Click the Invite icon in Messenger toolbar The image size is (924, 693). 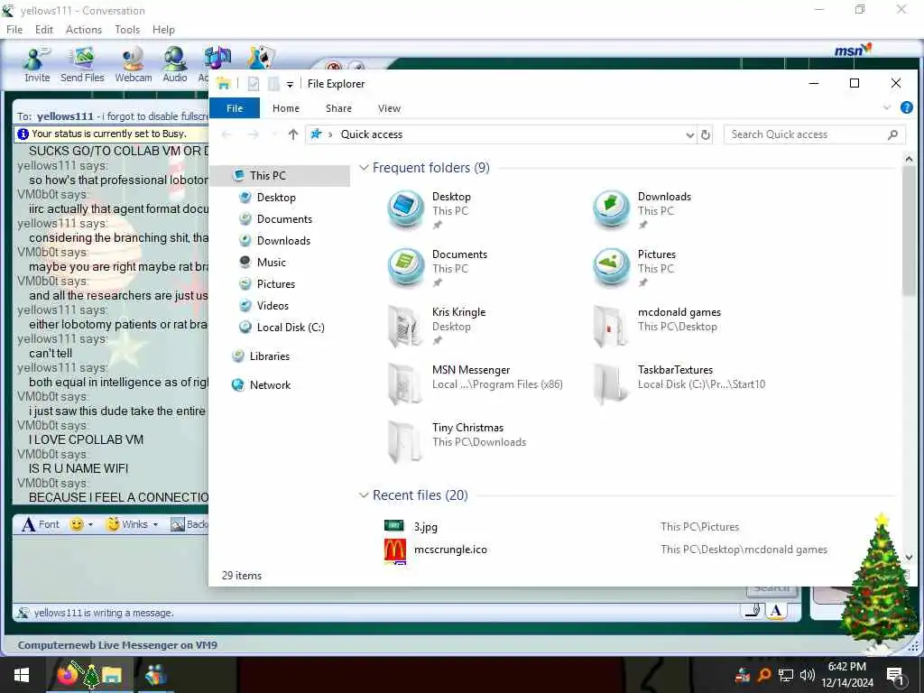pos(36,65)
